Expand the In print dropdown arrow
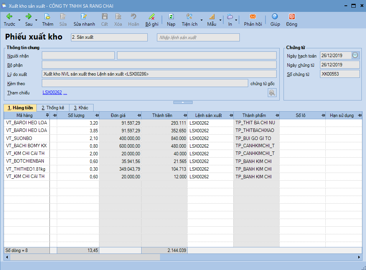Screen dimensions: 366x270 click(236, 20)
